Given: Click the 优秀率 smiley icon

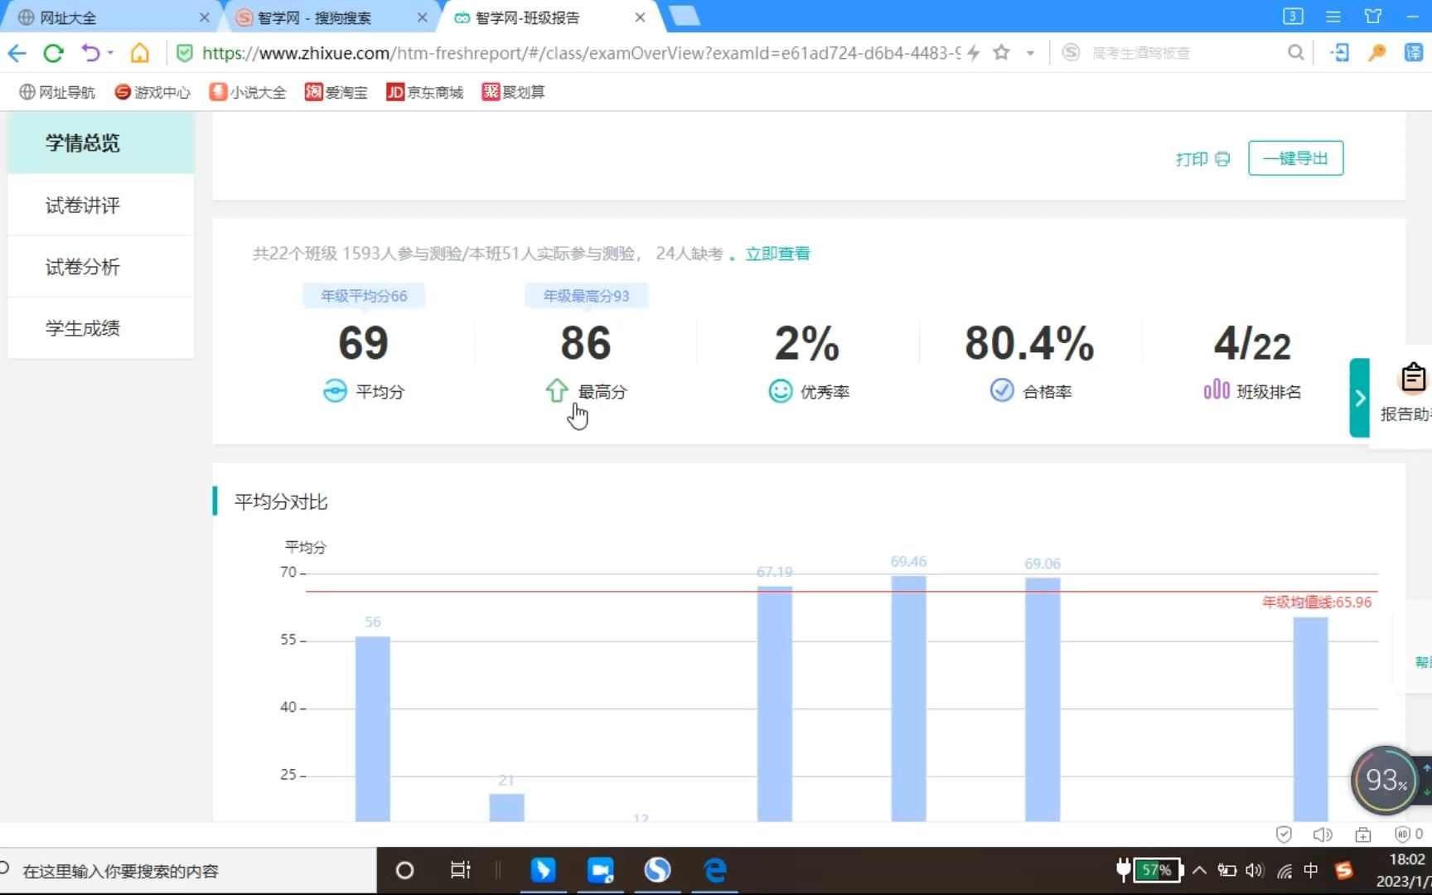Looking at the screenshot, I should tap(780, 391).
